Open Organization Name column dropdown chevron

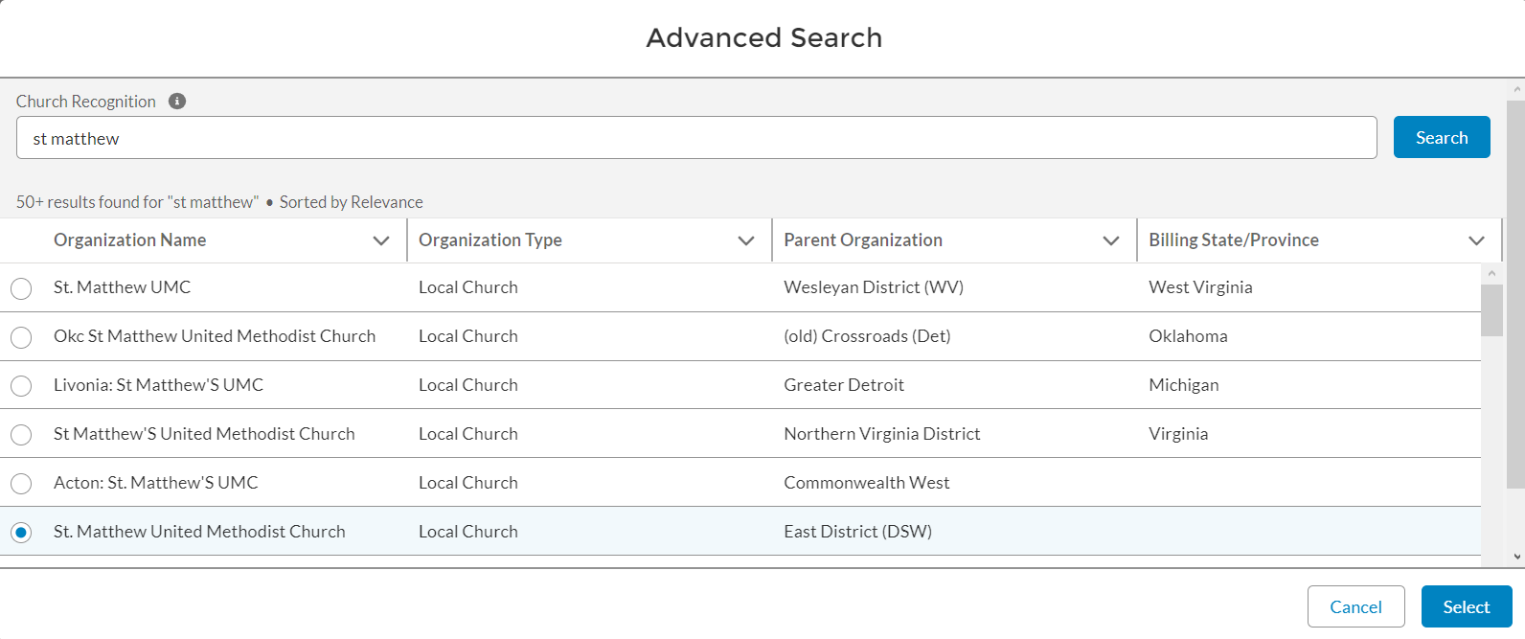click(x=381, y=240)
